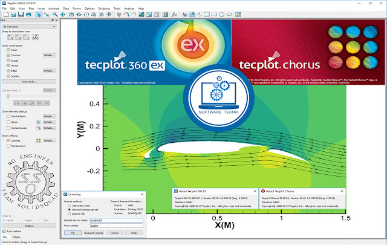Open the Insert menu
Image resolution: width=387 pixels, height=245 pixels.
41,8
